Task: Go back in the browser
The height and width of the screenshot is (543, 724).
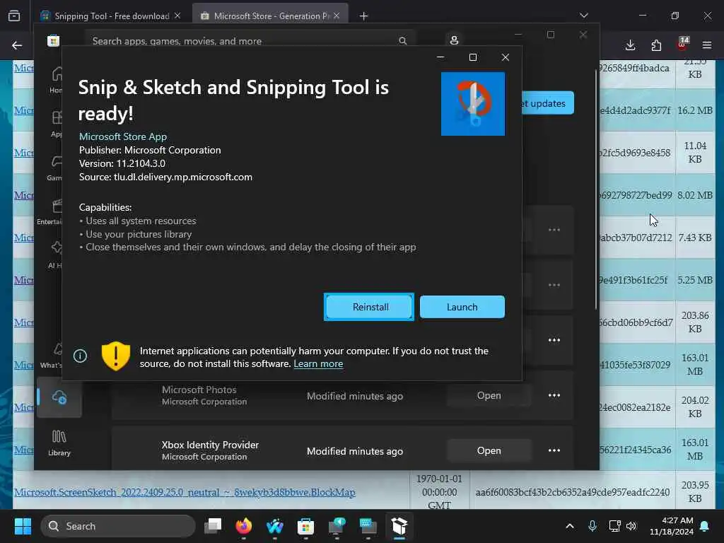Action: [17, 45]
